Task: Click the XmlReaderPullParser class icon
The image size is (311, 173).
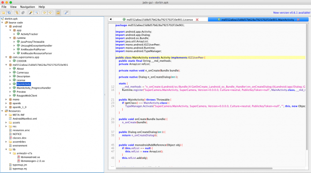Action: (x=18, y=49)
